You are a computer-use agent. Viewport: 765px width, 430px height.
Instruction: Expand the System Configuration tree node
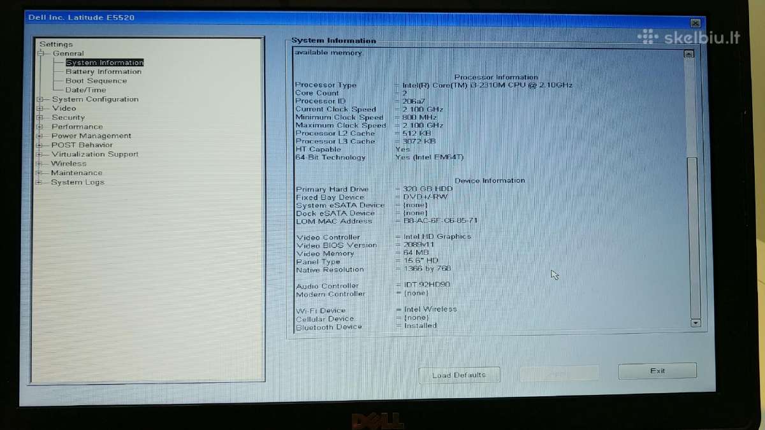click(x=40, y=99)
